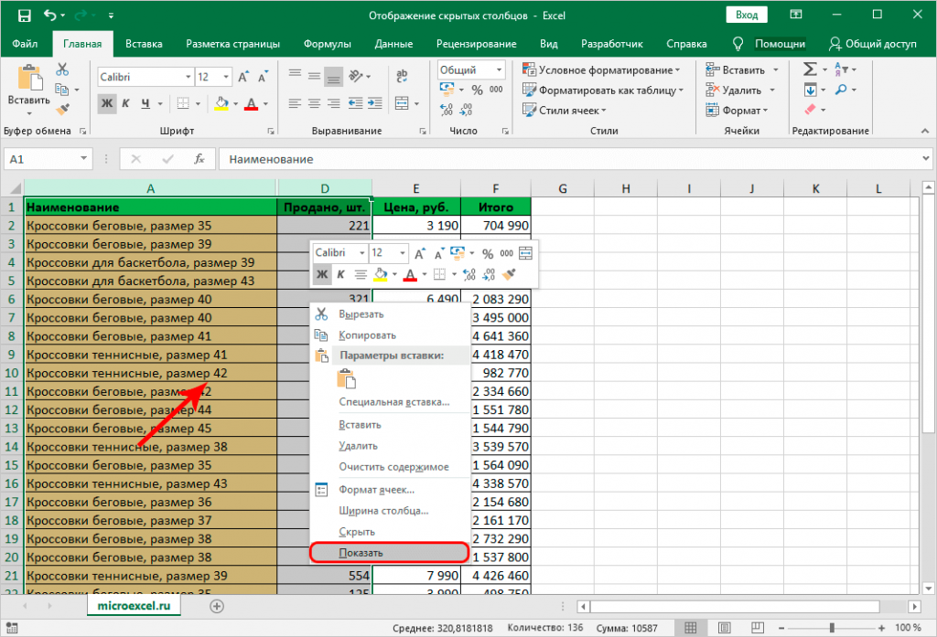The width and height of the screenshot is (937, 637).
Task: Click Find and Select magnifier icon
Action: tap(841, 90)
